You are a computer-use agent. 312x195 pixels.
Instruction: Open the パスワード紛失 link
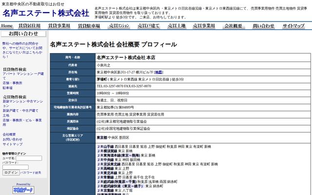point(31,173)
